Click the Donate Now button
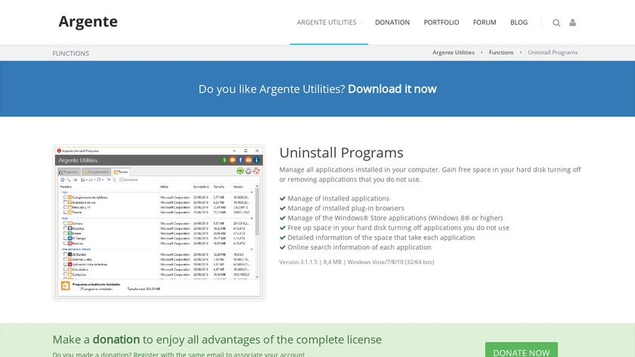Viewport: 635px width, 357px height. coord(521,351)
